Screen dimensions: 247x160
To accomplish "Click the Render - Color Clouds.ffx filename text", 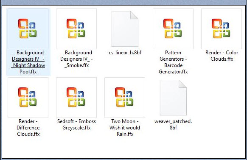I will 222,56.
